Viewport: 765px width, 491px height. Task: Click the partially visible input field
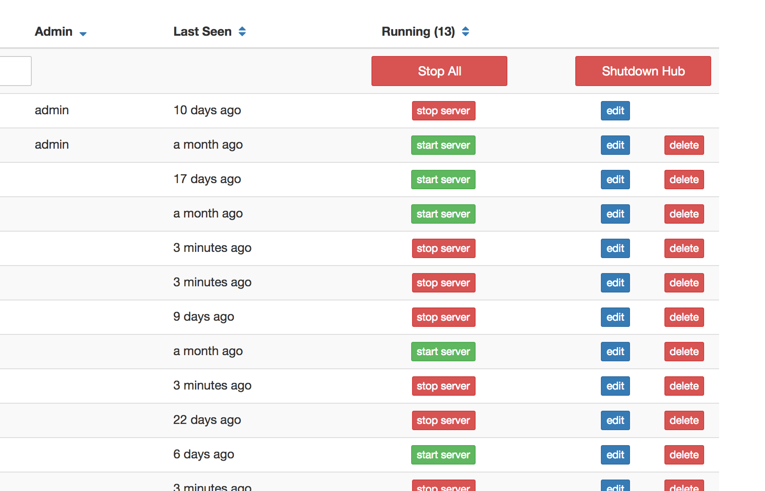click(15, 71)
